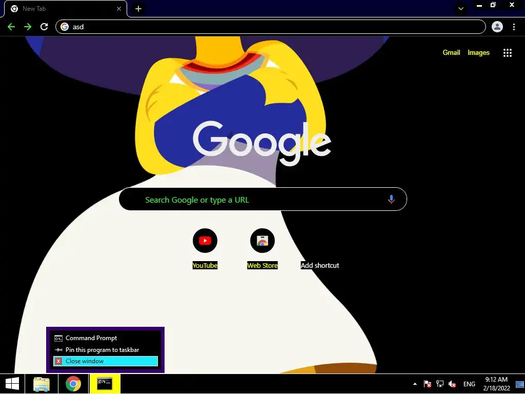Open a new tab with the plus button
The image size is (525, 394).
tap(138, 9)
